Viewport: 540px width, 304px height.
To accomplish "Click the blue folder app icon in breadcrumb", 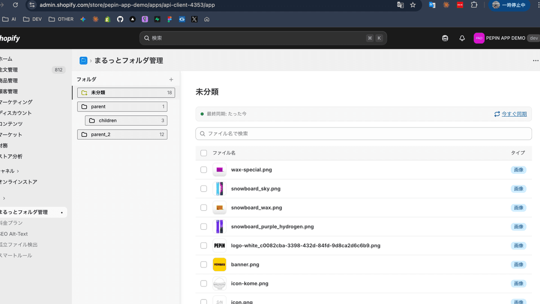I will (83, 61).
